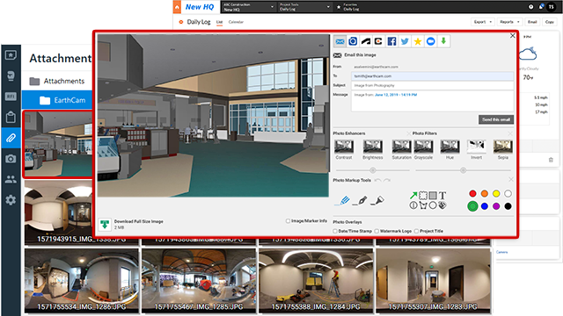Image resolution: width=563 pixels, height=316 pixels.
Task: Switch to the Daily Log Calendar tab
Action: [236, 22]
